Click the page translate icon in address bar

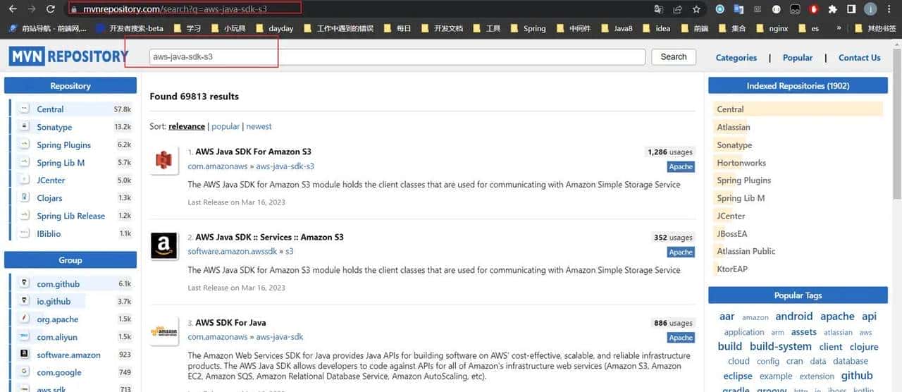click(x=658, y=9)
